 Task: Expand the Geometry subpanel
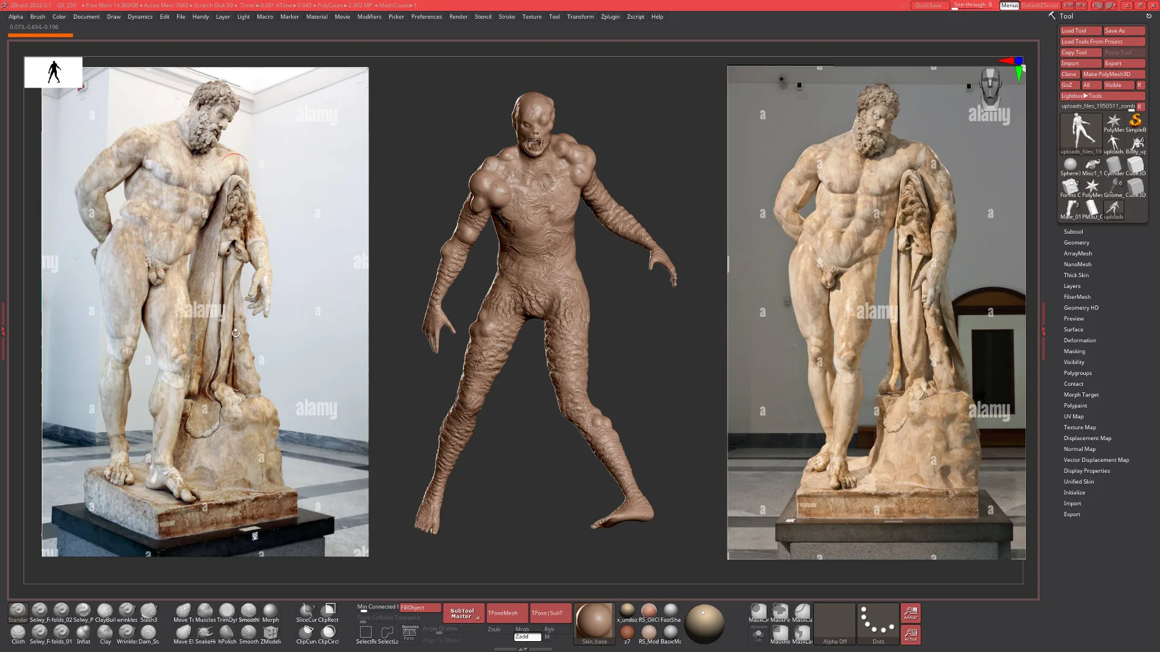pos(1077,242)
